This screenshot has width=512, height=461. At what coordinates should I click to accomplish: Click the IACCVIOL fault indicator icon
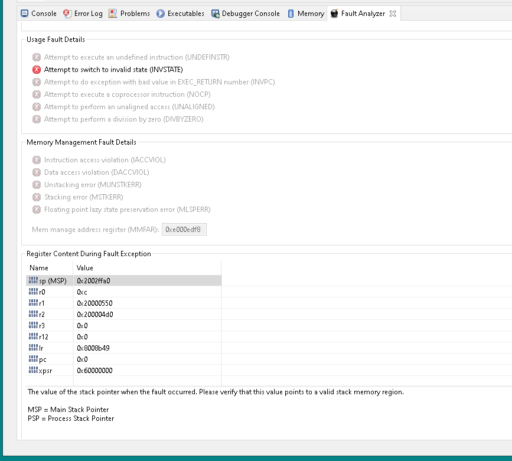37,160
